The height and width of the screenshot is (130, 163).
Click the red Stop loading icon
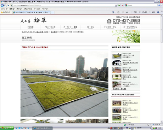point(122,5)
